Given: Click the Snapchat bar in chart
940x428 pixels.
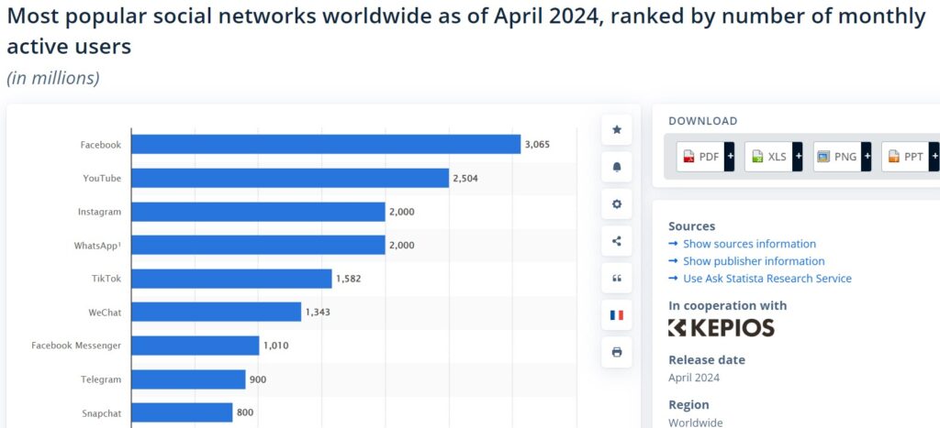Looking at the screenshot, I should pos(183,412).
